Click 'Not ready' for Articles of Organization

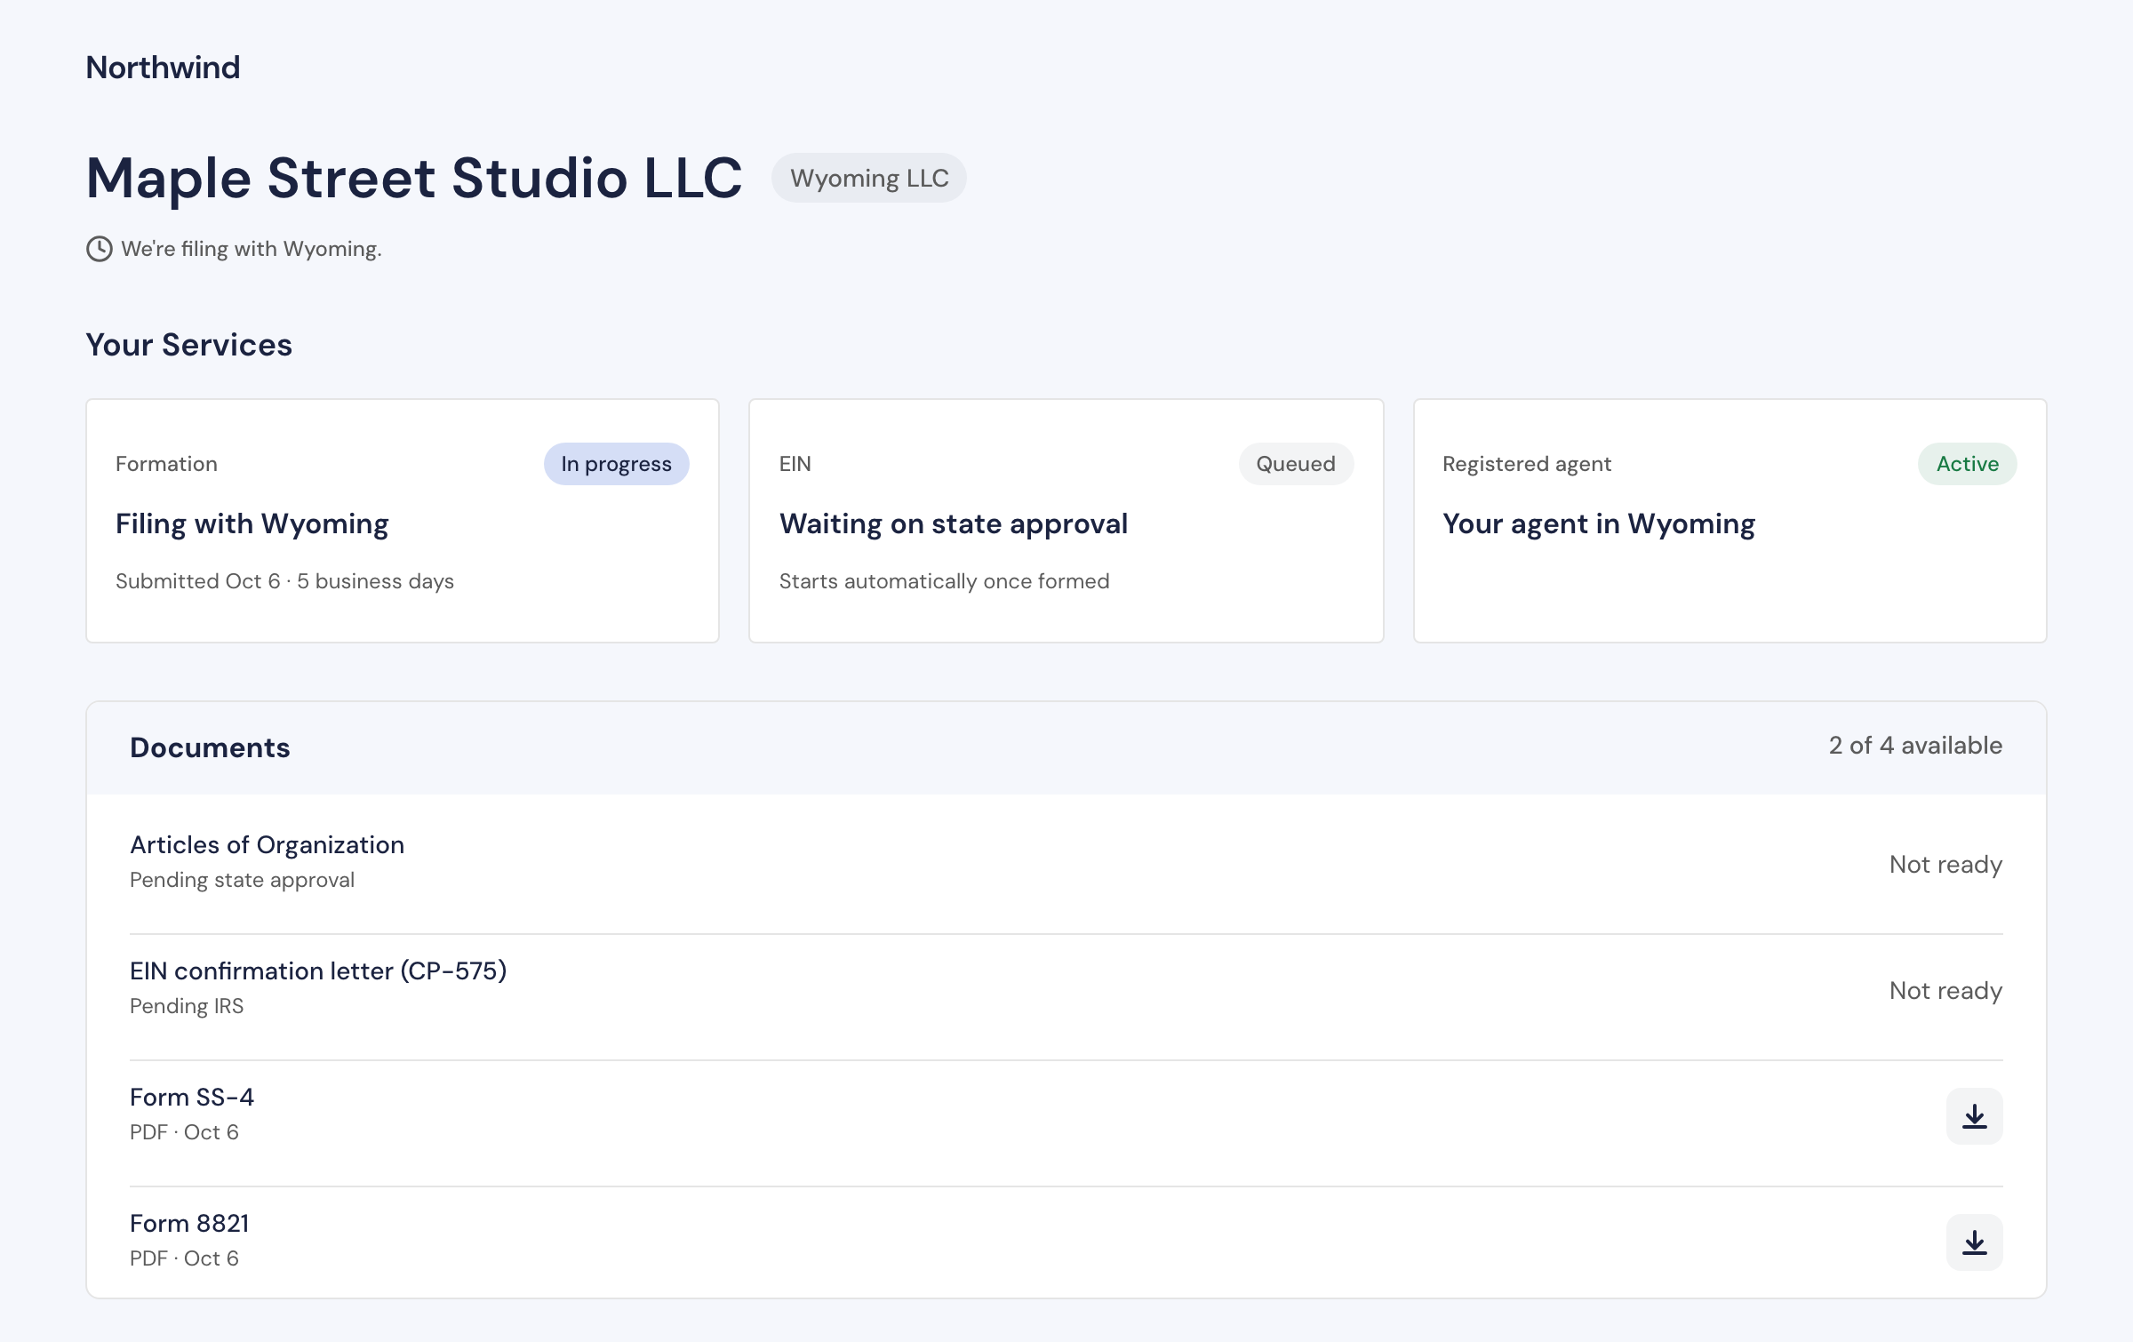click(x=1945, y=865)
